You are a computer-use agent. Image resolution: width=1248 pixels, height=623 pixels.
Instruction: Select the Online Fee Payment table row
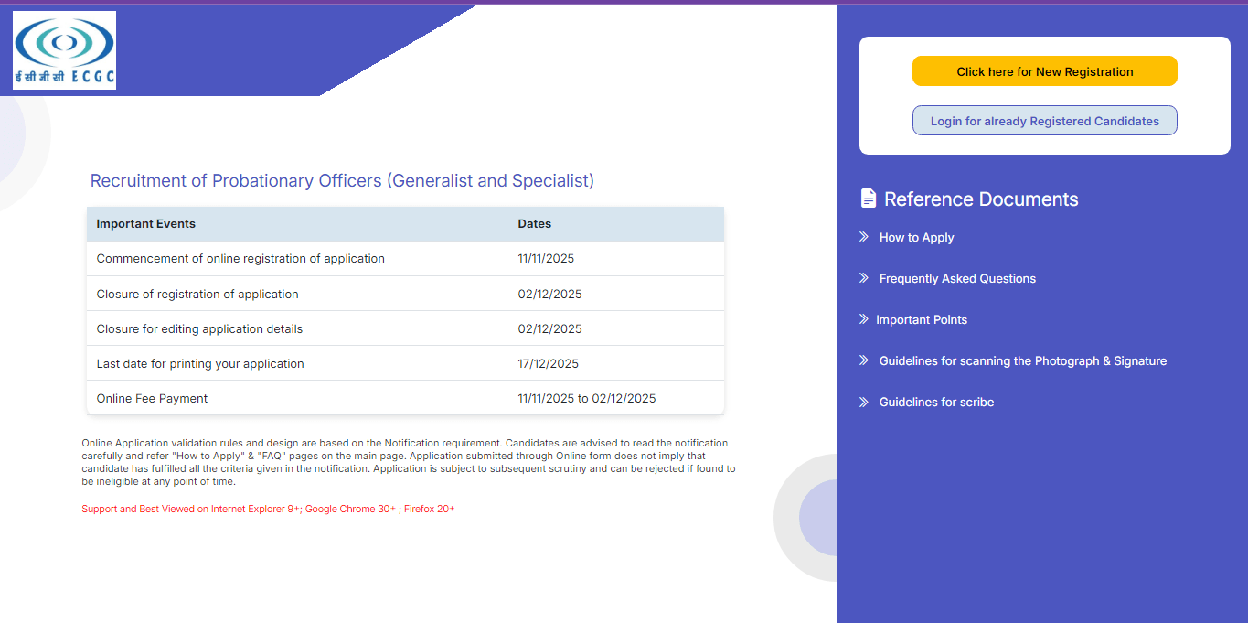click(x=405, y=398)
